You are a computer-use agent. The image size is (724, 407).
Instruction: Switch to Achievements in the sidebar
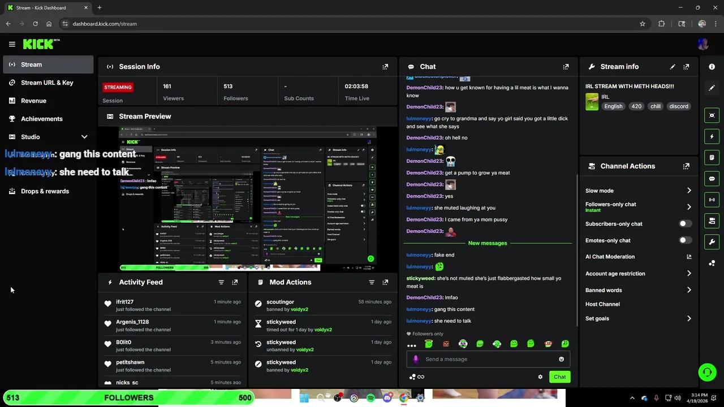click(x=42, y=119)
